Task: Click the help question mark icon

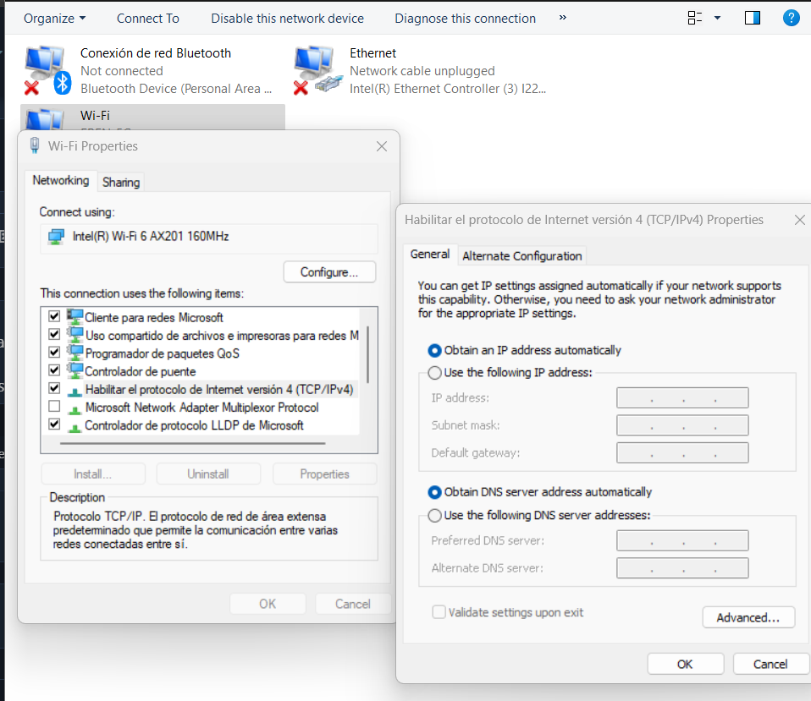Action: click(791, 18)
